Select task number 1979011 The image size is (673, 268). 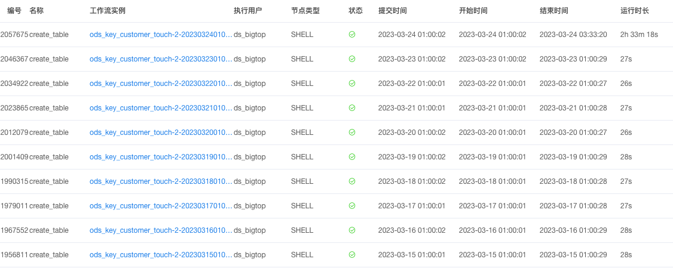[x=14, y=206]
